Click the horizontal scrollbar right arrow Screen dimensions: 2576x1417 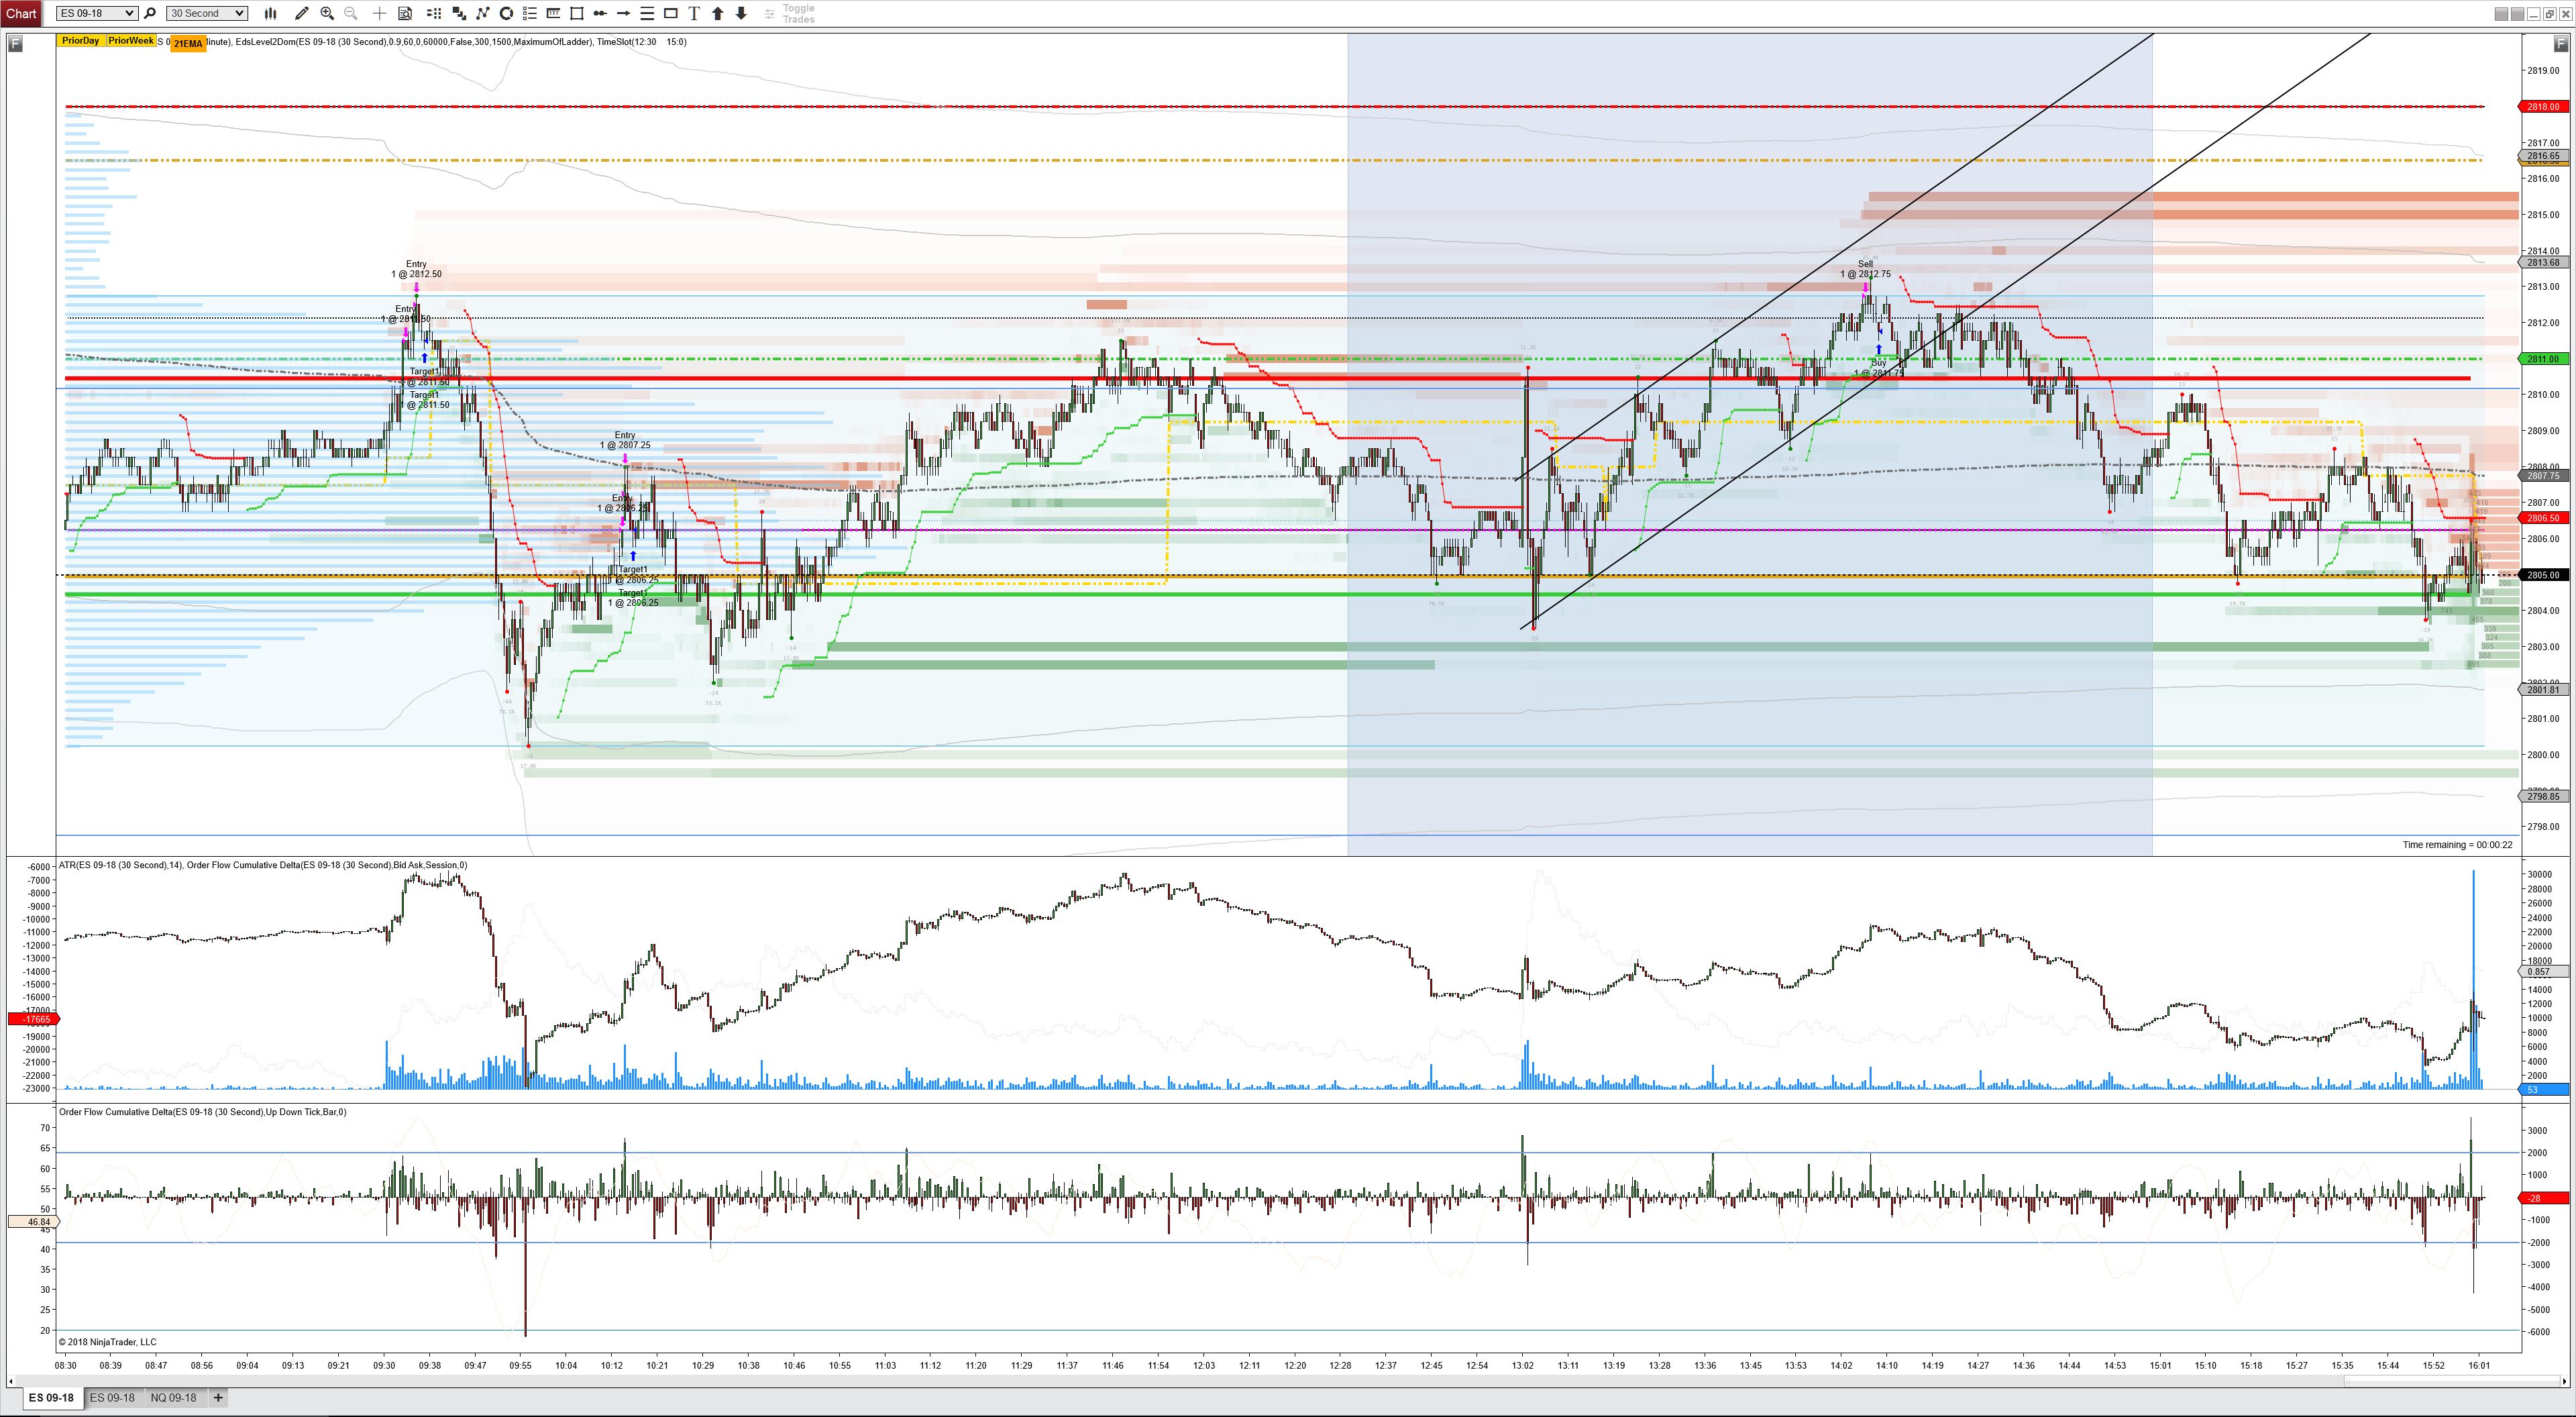click(x=2565, y=1381)
